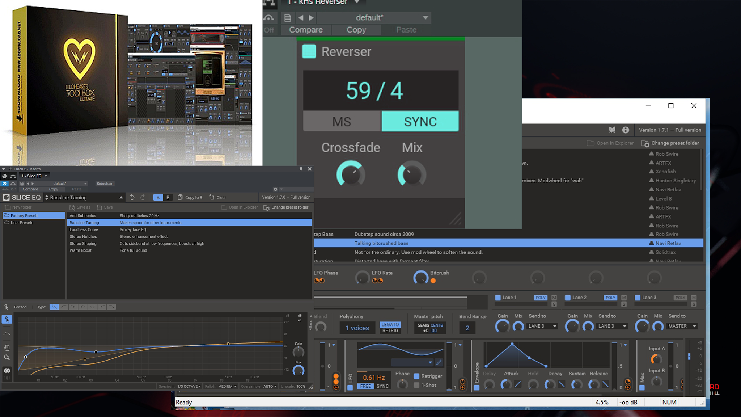Open Lane 1 Send to LANE 3 dropdown
741x417 pixels.
(x=542, y=326)
